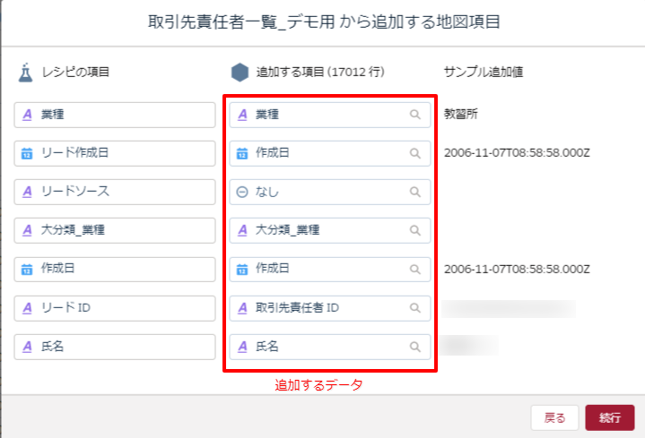This screenshot has width=645, height=438.
Task: Click the text type icon in リードソース field
Action: click(27, 192)
